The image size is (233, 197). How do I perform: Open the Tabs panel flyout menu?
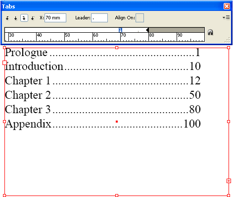click(226, 17)
